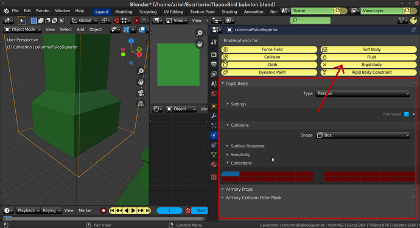Toggle the Animated checkbox
The height and width of the screenshot is (228, 420).
point(407,114)
